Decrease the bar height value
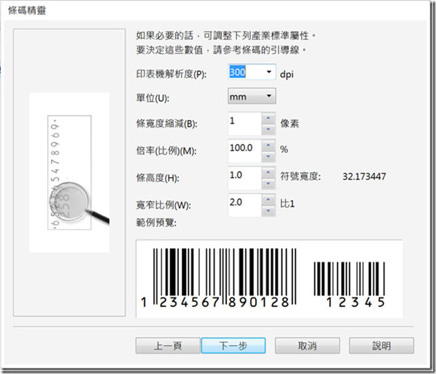 (269, 184)
